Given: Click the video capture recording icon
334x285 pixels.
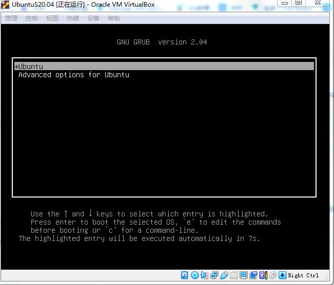Looking at the screenshot, I should tap(253, 275).
